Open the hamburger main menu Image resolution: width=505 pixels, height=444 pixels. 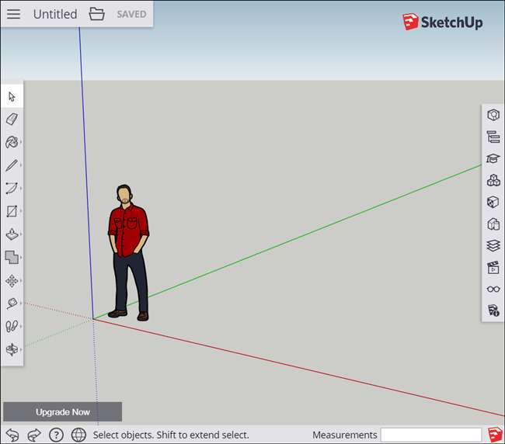14,14
